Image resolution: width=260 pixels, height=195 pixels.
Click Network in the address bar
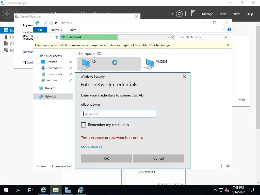(76, 37)
